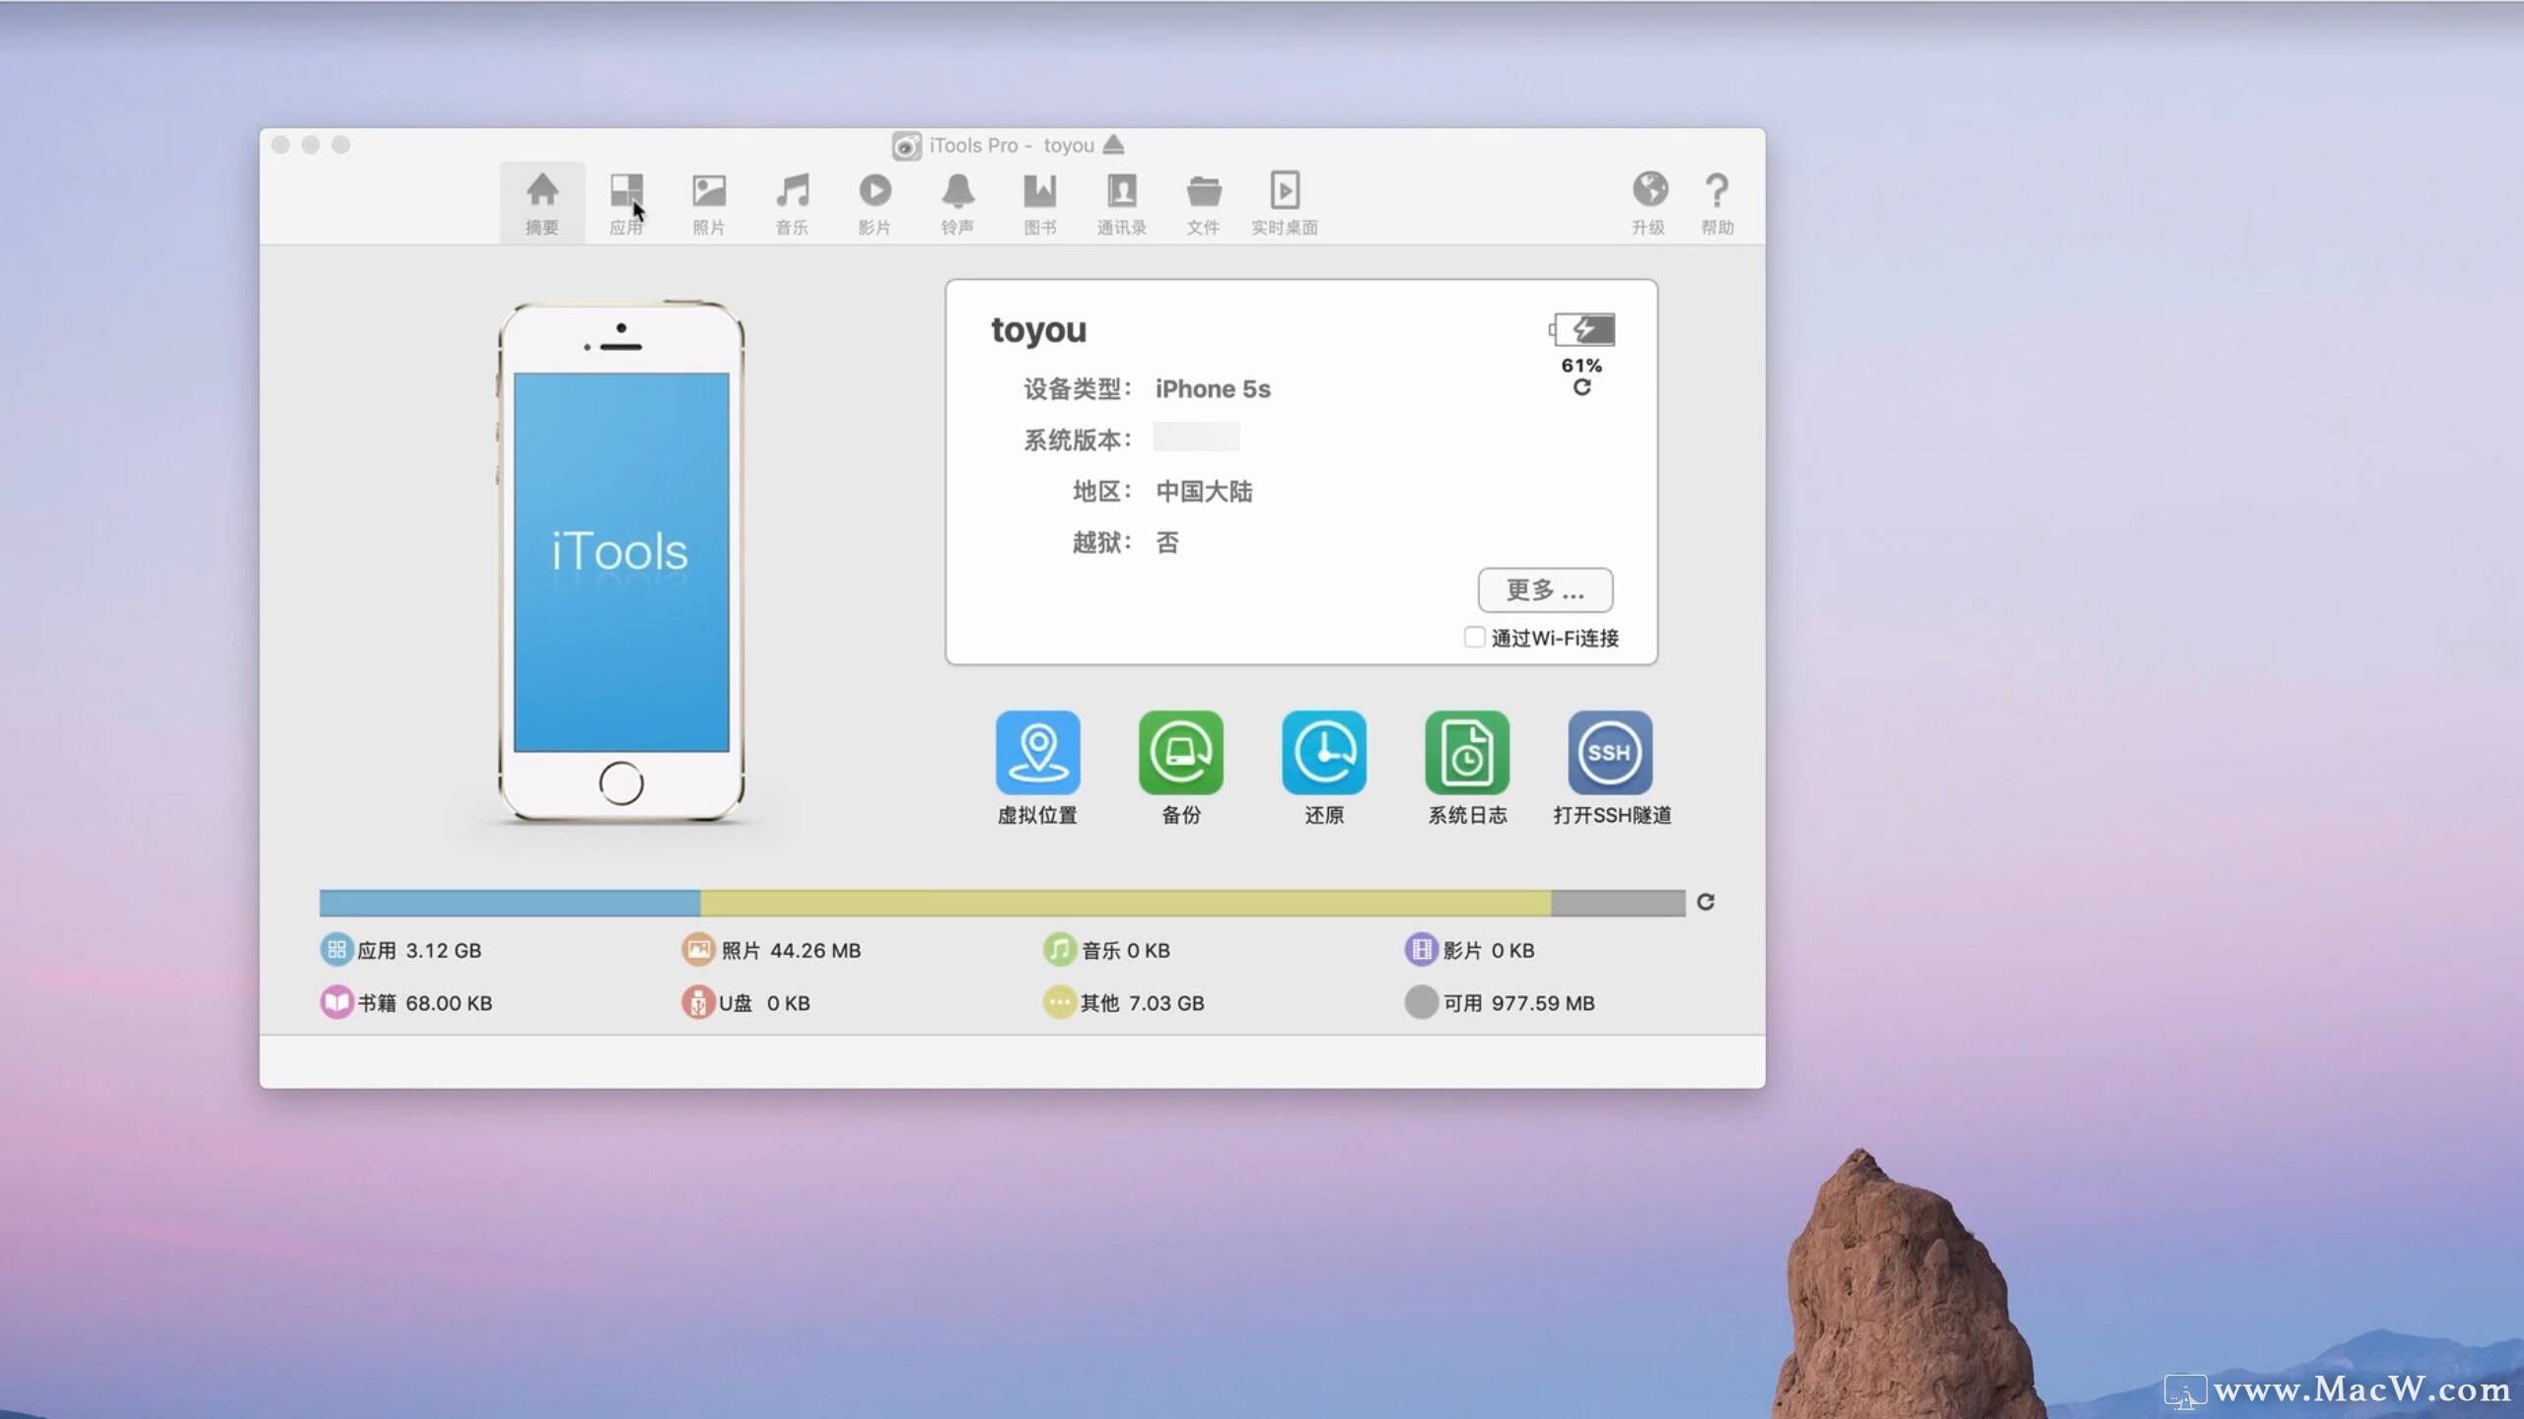Open the 文件 (Files) folder icon

[1203, 190]
